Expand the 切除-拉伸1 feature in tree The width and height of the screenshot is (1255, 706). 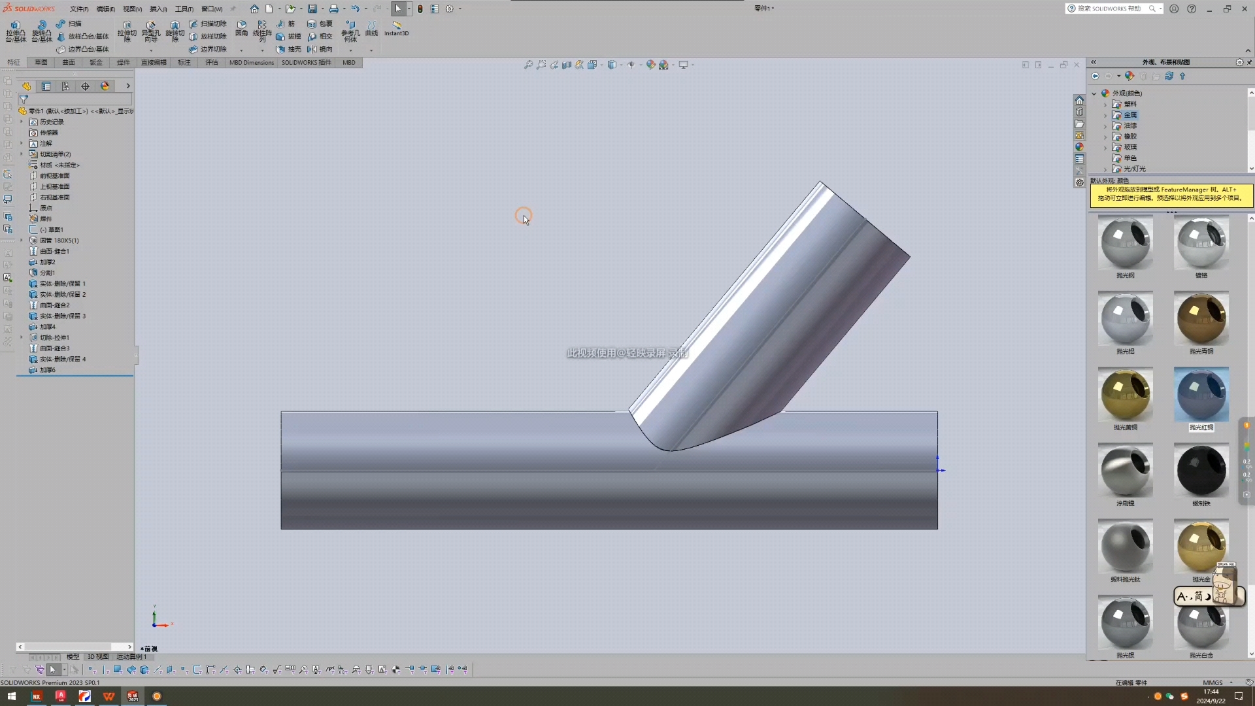point(22,338)
